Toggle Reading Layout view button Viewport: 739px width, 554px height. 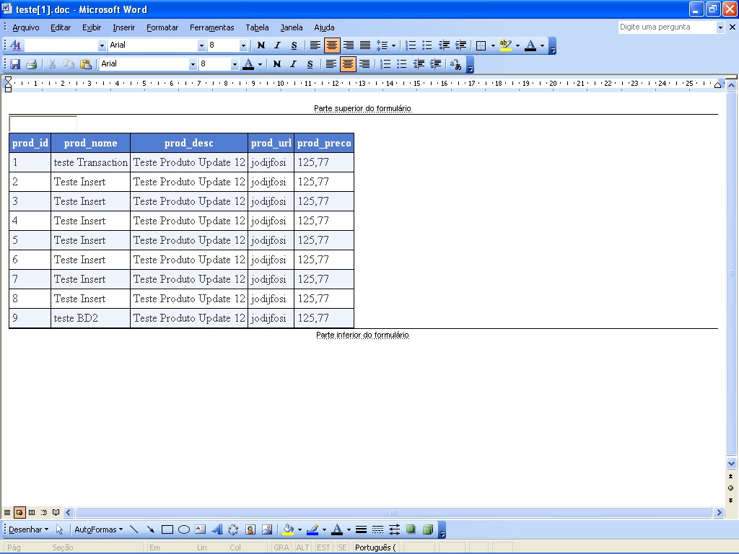[x=56, y=512]
